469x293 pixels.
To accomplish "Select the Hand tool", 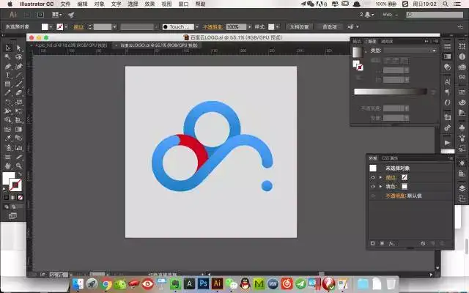I will pyautogui.click(x=8, y=166).
